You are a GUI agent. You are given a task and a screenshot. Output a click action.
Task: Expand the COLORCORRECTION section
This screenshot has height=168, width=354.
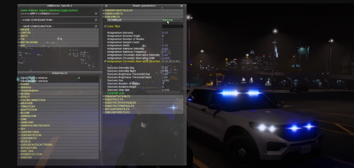(x=19, y=100)
